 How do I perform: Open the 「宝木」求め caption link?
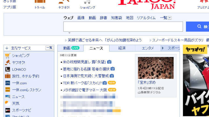(147, 82)
